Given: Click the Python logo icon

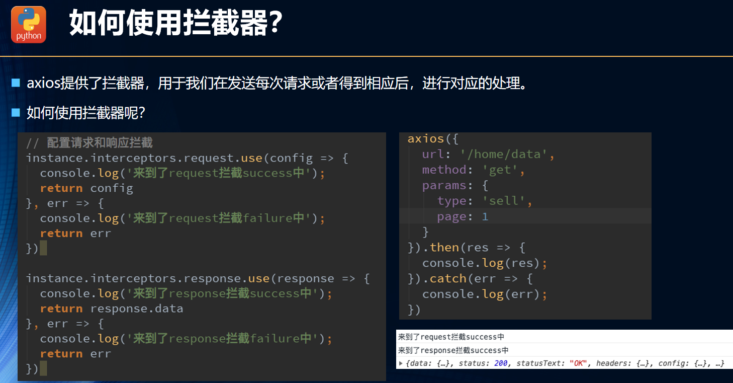Looking at the screenshot, I should pos(29,25).
